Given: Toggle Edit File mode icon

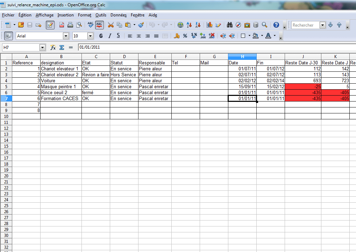Looking at the screenshot, I should (50, 25).
